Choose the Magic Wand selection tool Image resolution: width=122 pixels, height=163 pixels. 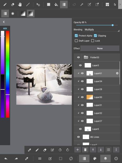[x=82, y=4]
